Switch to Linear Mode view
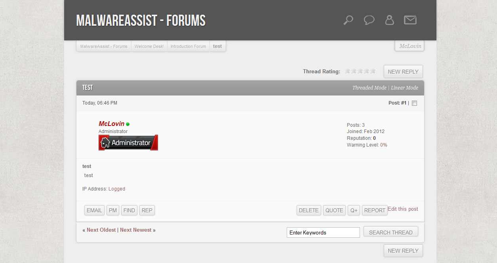 coord(404,88)
